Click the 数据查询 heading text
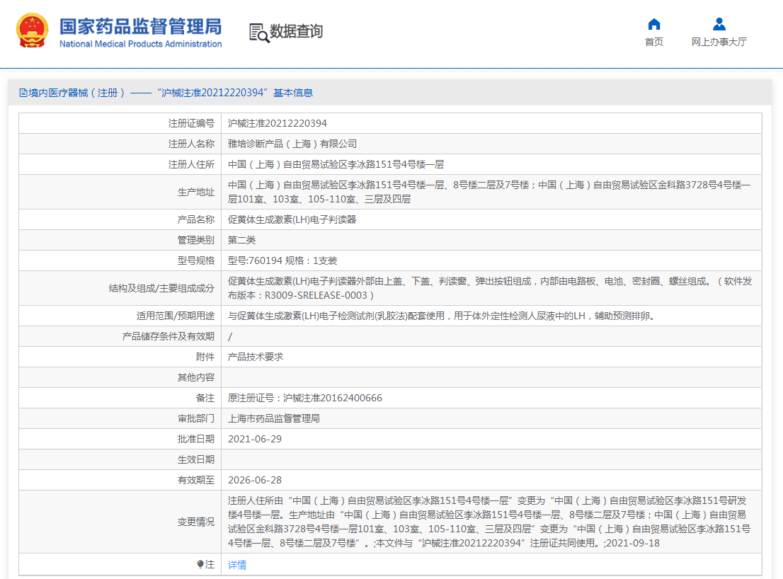The width and height of the screenshot is (783, 579). [x=296, y=31]
